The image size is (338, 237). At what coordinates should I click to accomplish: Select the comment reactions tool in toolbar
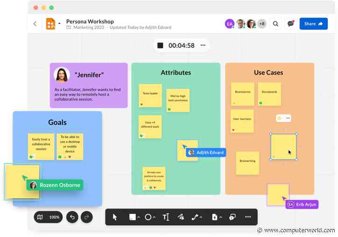click(233, 217)
